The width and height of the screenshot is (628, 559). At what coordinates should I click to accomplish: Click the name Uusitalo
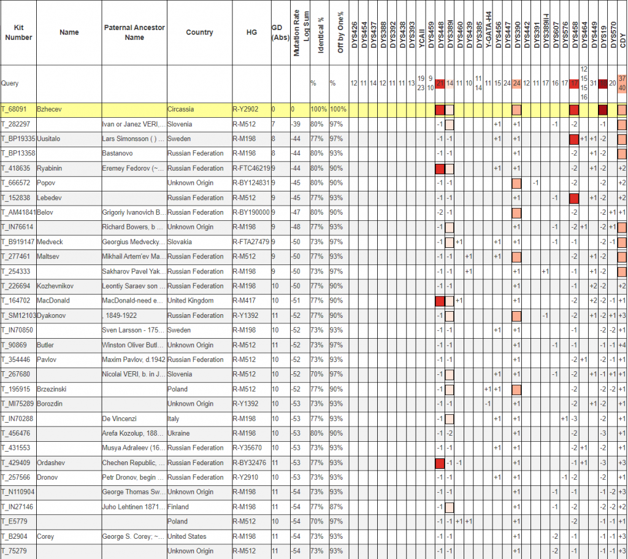pos(50,139)
